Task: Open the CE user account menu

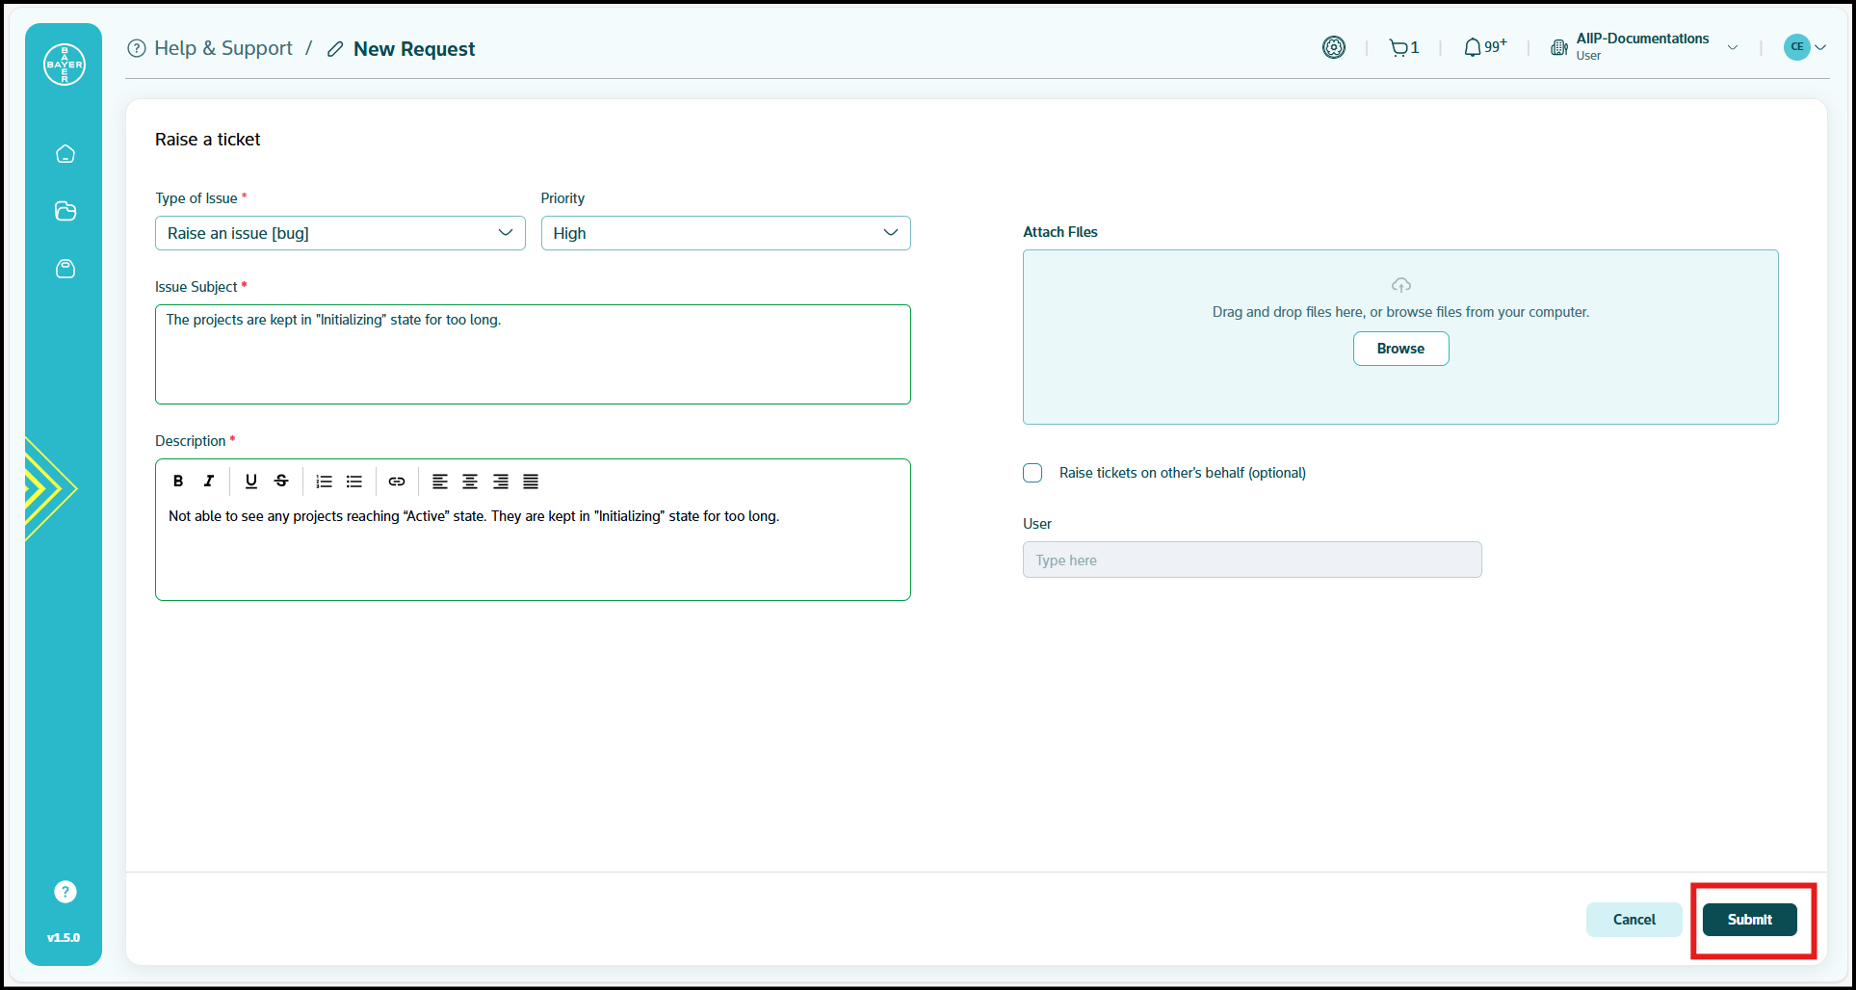Action: click(1805, 46)
